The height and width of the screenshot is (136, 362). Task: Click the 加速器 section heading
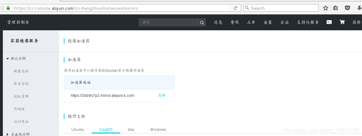(x=74, y=60)
